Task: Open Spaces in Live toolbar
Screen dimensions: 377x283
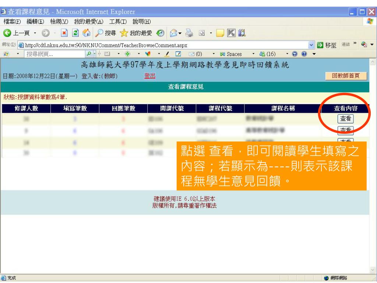Action: [231, 54]
